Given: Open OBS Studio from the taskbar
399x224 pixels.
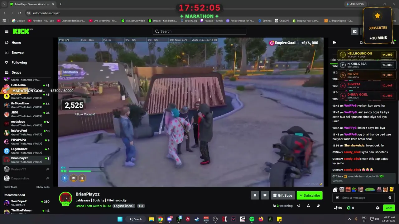Looking at the screenshot, I should [215, 219].
